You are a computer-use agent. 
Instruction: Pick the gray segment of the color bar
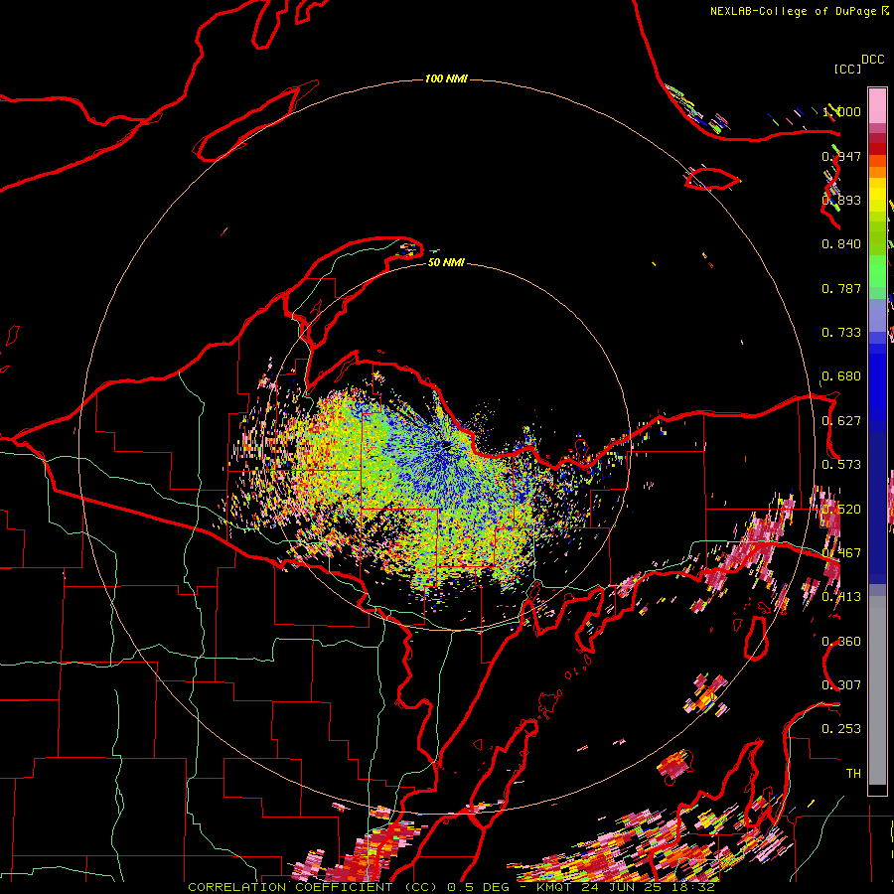(877, 690)
